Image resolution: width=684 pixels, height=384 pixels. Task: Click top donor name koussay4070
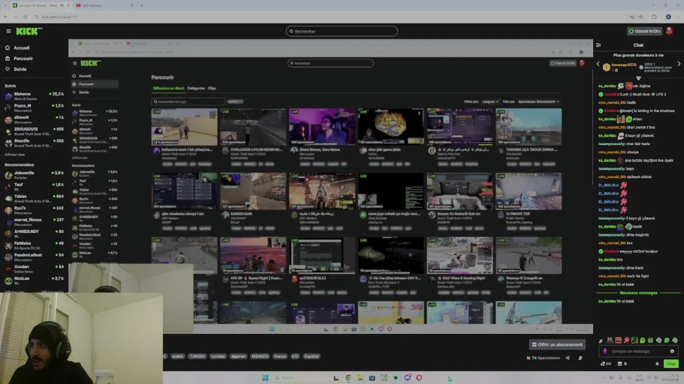[x=624, y=65]
